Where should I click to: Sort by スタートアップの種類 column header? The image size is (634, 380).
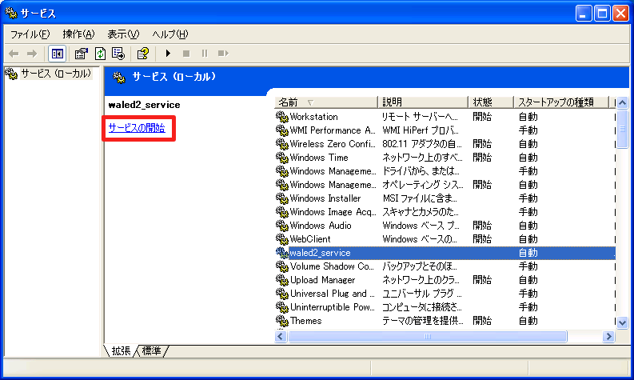pyautogui.click(x=560, y=102)
